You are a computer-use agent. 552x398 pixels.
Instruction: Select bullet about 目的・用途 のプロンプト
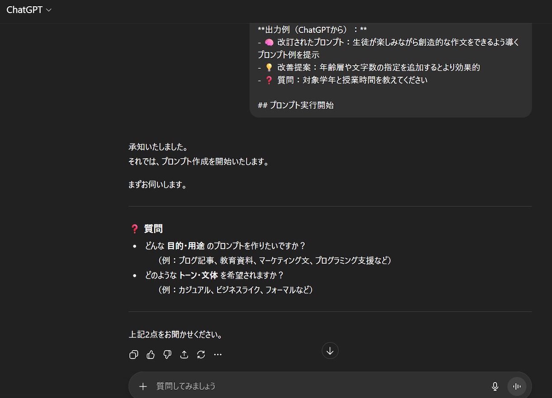[x=225, y=246]
